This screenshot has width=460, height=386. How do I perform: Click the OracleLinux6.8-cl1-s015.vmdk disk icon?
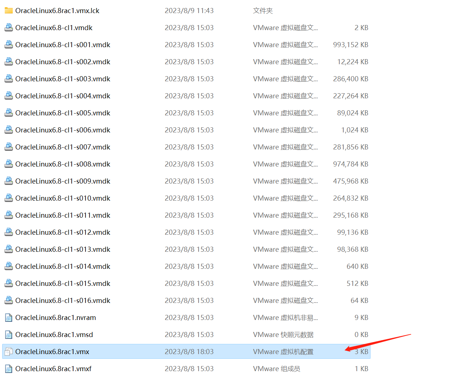click(x=9, y=283)
